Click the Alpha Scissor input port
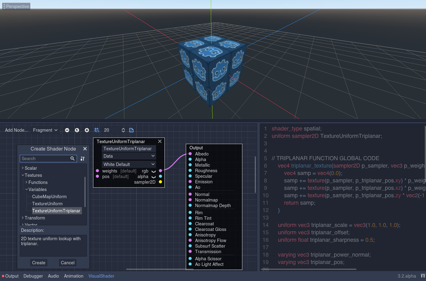 190,258
